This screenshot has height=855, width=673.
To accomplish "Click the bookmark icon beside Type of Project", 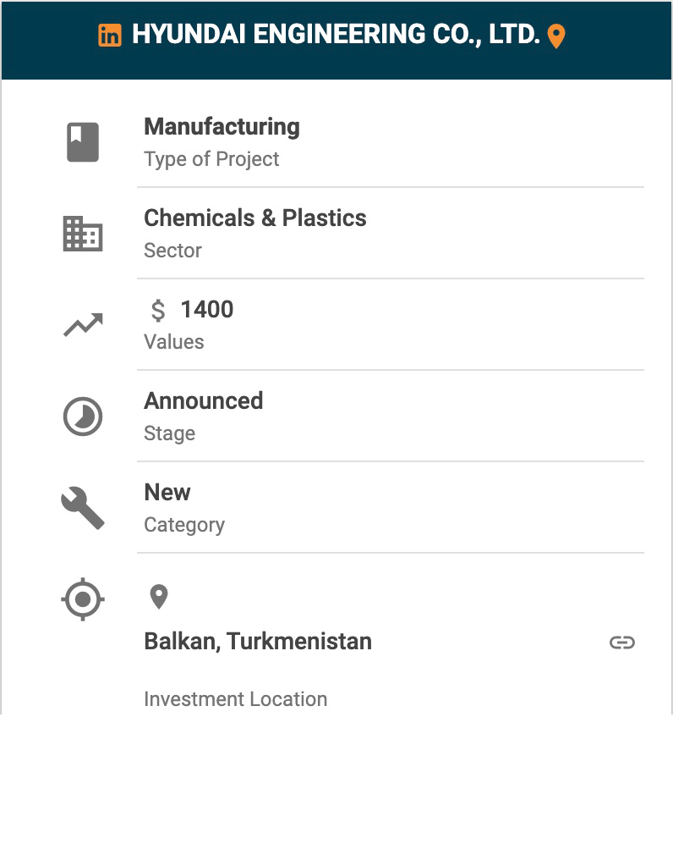I will (x=83, y=142).
